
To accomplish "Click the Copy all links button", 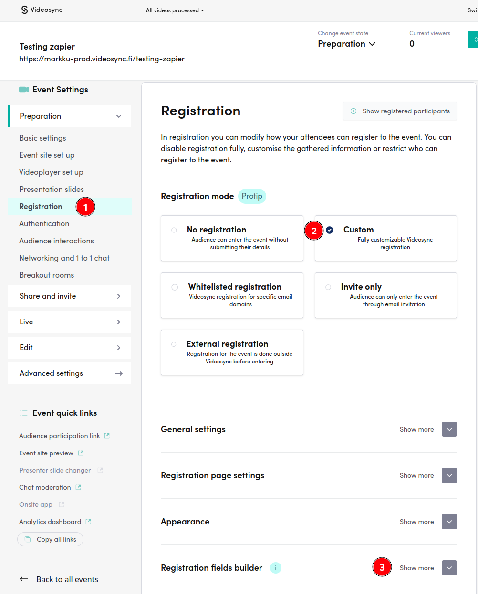I will coord(51,539).
